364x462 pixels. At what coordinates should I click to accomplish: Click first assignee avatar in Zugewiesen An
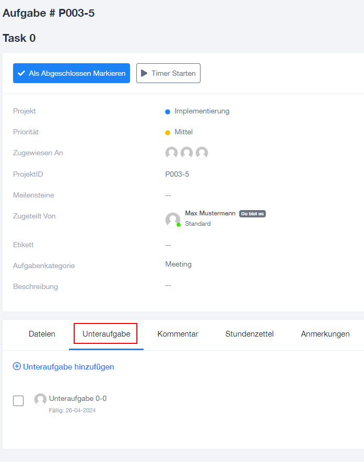171,153
